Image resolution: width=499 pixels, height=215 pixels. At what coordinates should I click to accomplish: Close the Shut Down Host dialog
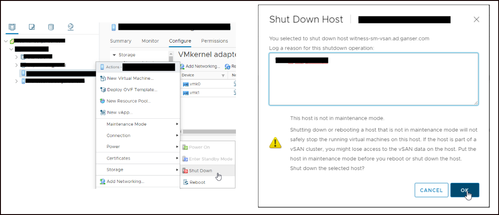click(476, 20)
